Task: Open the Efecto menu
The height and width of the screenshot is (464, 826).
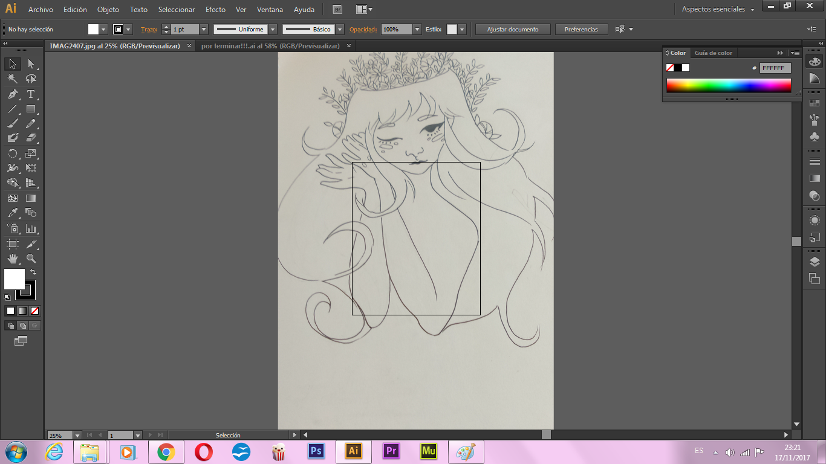Action: tap(215, 10)
